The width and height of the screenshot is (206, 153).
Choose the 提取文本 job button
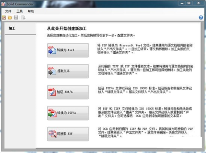click(x=68, y=71)
